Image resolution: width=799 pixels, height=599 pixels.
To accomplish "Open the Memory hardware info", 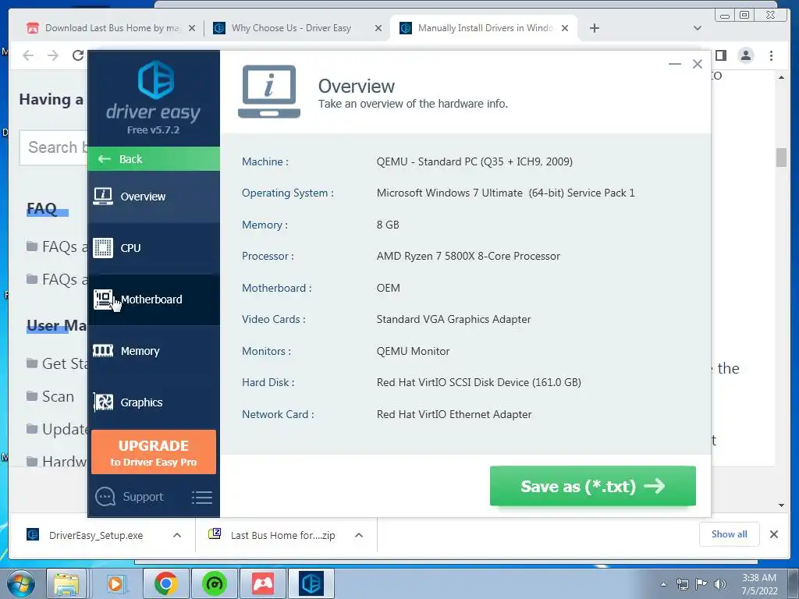I will pyautogui.click(x=154, y=351).
